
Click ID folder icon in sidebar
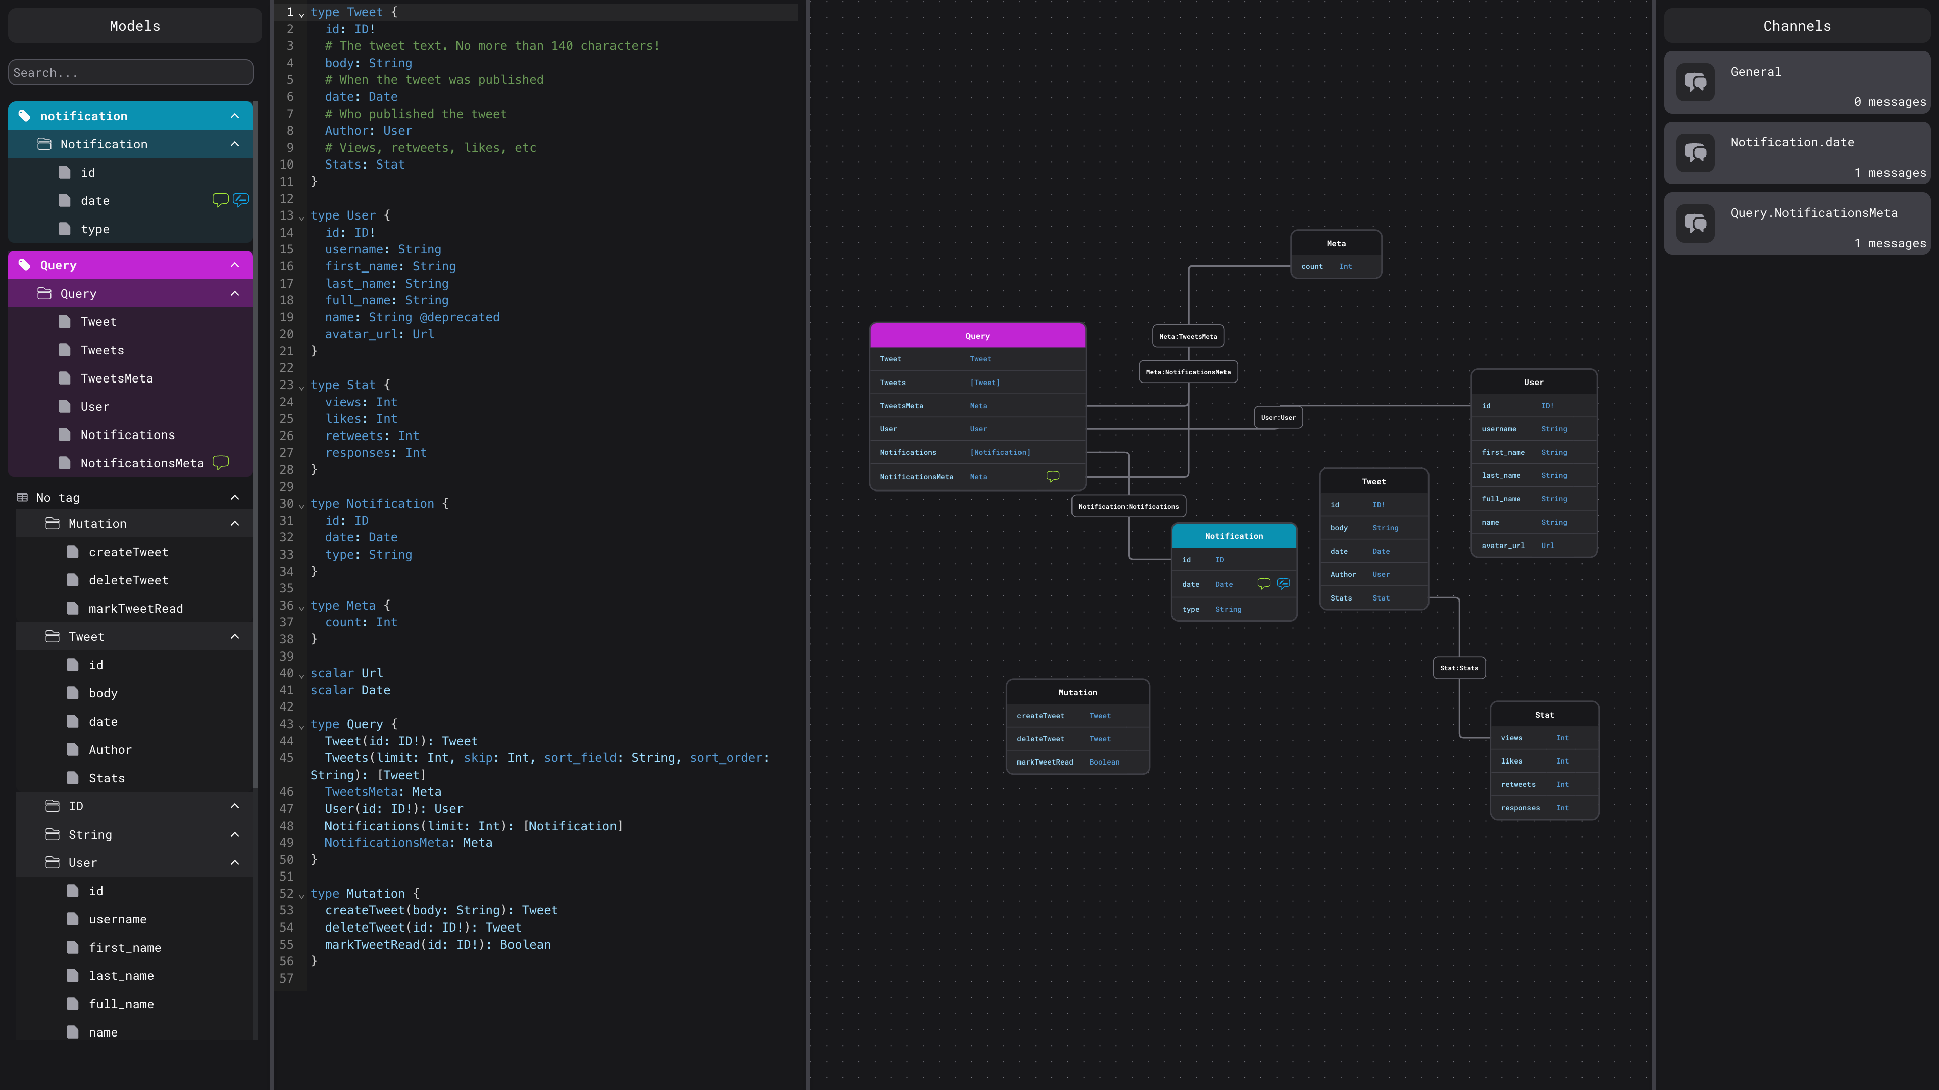pyautogui.click(x=52, y=806)
